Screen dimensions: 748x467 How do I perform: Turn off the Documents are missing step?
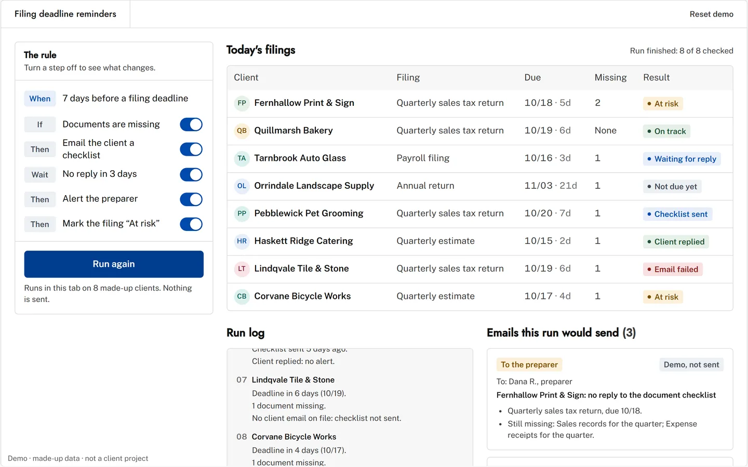pos(191,125)
